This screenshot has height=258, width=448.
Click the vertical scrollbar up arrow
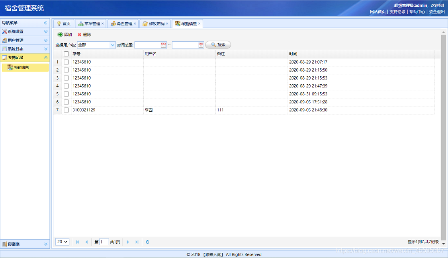pyautogui.click(x=444, y=32)
